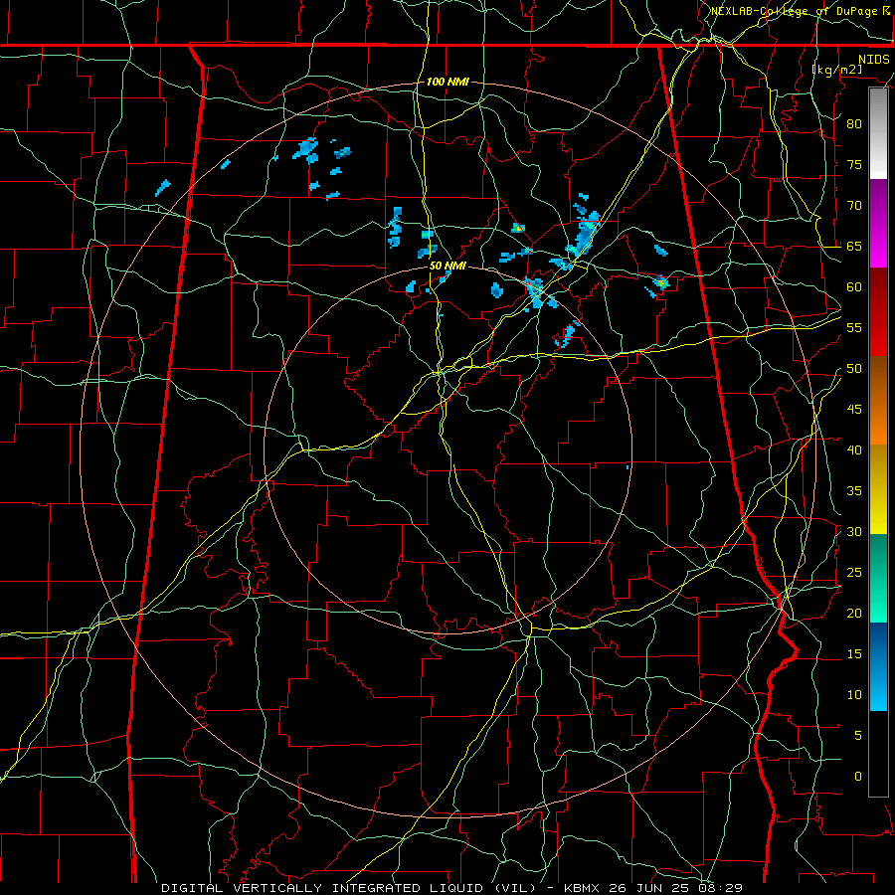Click the legend value 20

pyautogui.click(x=854, y=614)
